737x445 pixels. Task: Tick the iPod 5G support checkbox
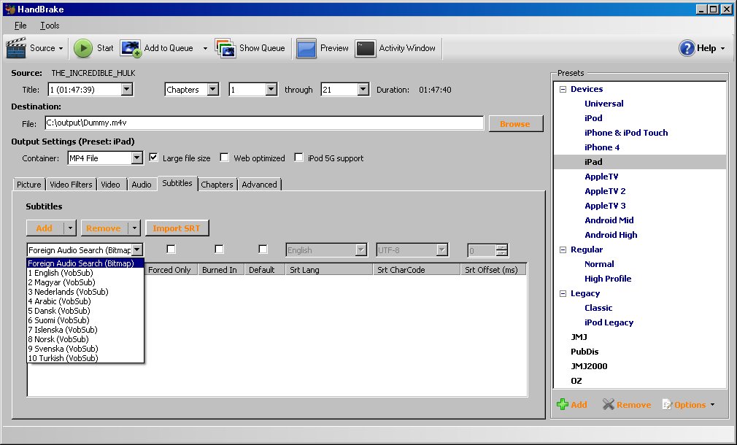click(299, 158)
